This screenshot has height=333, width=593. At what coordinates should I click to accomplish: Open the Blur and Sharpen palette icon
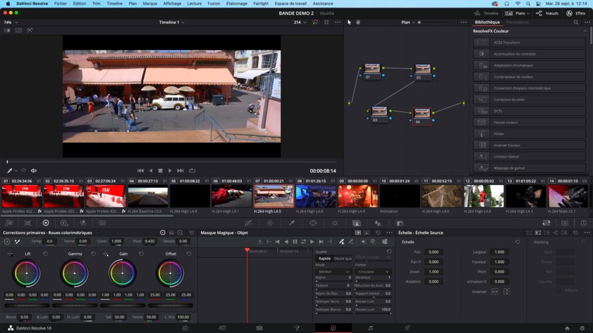378,223
